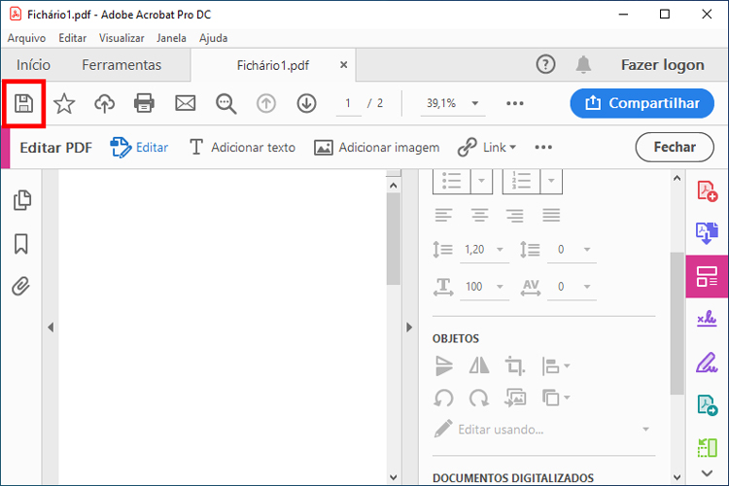The height and width of the screenshot is (486, 729).
Task: Align text right
Action: click(x=515, y=216)
